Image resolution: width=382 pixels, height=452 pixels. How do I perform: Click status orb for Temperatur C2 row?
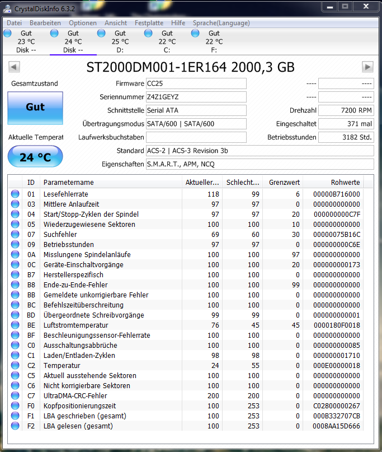(15, 365)
